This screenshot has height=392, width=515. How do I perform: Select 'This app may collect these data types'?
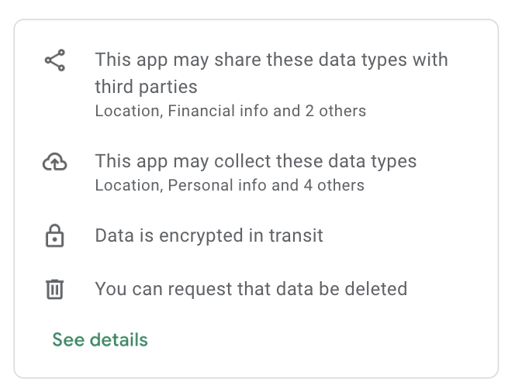[x=256, y=161]
